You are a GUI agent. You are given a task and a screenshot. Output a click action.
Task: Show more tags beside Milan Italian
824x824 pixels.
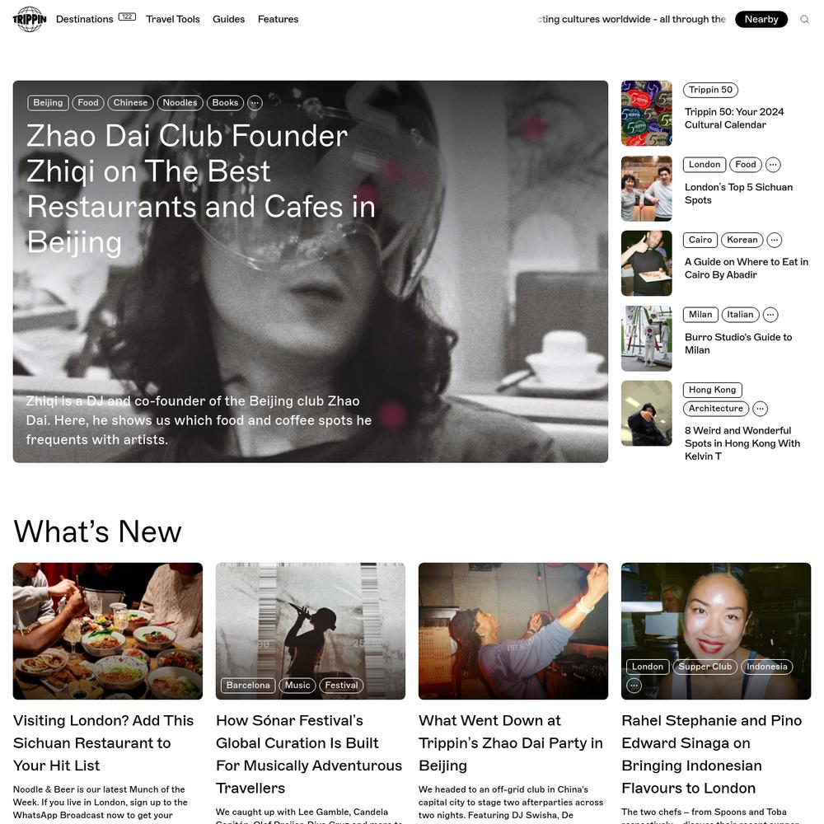coord(770,315)
